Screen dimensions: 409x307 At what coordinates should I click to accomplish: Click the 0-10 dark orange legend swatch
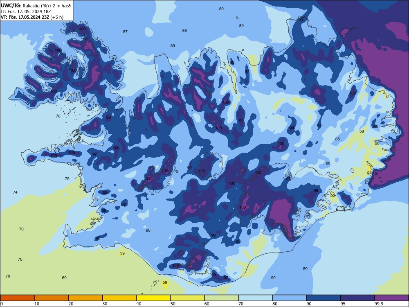click(x=17, y=298)
